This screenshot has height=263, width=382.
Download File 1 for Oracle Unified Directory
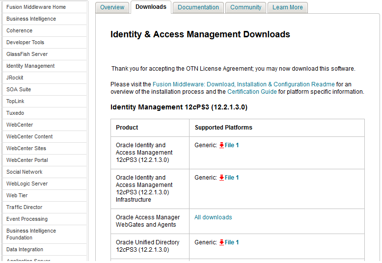[232, 242]
